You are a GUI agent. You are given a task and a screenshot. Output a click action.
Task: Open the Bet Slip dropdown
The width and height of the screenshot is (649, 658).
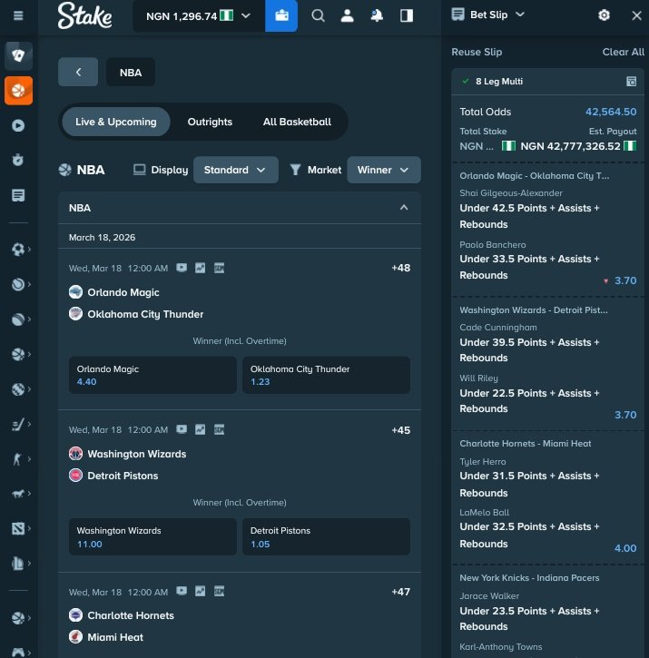pyautogui.click(x=488, y=15)
